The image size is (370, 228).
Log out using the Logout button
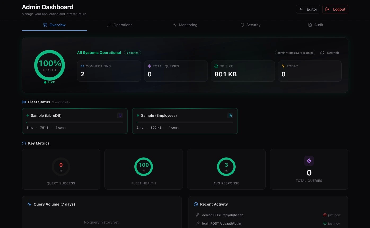point(335,9)
